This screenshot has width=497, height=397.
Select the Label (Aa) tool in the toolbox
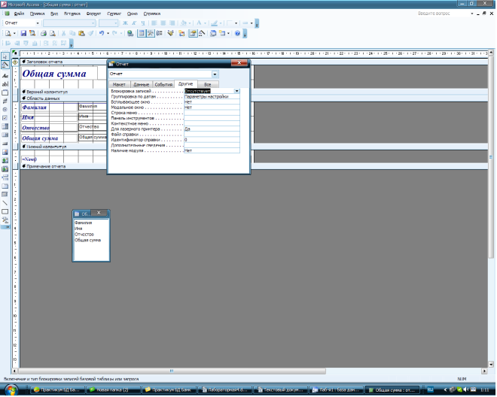[5, 76]
